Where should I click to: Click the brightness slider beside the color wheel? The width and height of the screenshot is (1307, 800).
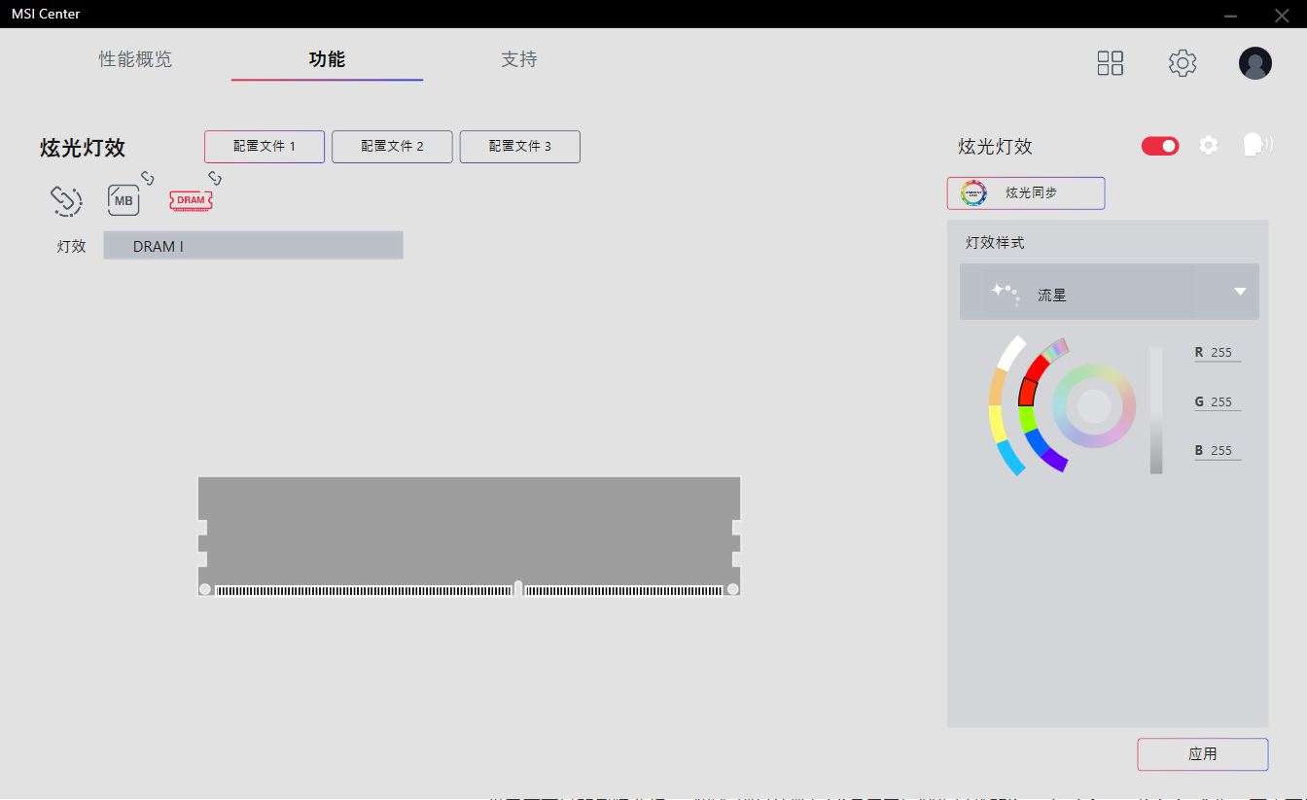[1155, 406]
